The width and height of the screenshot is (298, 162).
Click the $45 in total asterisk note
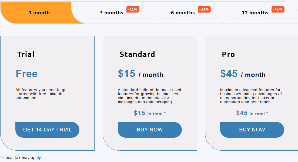252,113
